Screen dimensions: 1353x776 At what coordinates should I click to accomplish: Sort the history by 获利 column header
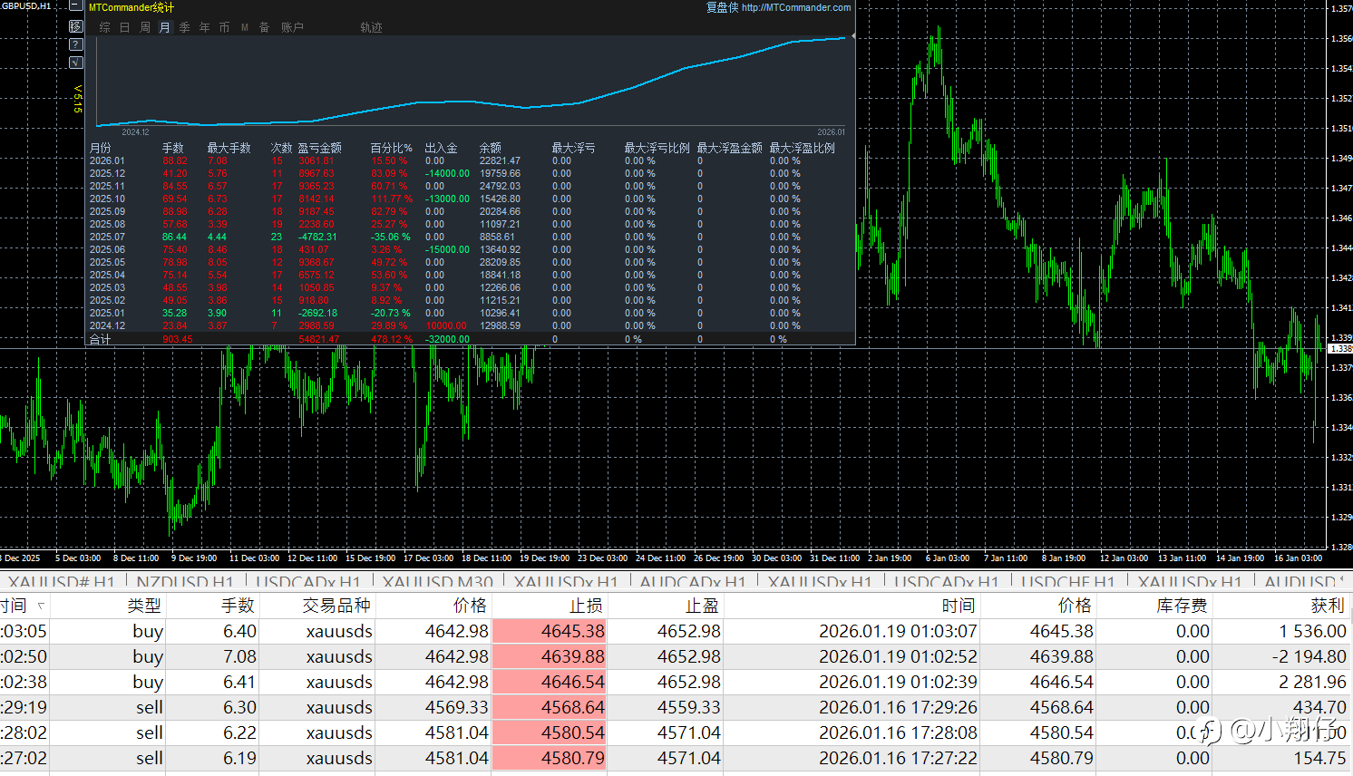click(x=1327, y=606)
